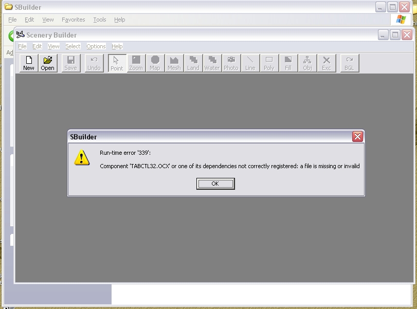Close the SBuilder folder window
The width and height of the screenshot is (417, 309).
click(405, 7)
